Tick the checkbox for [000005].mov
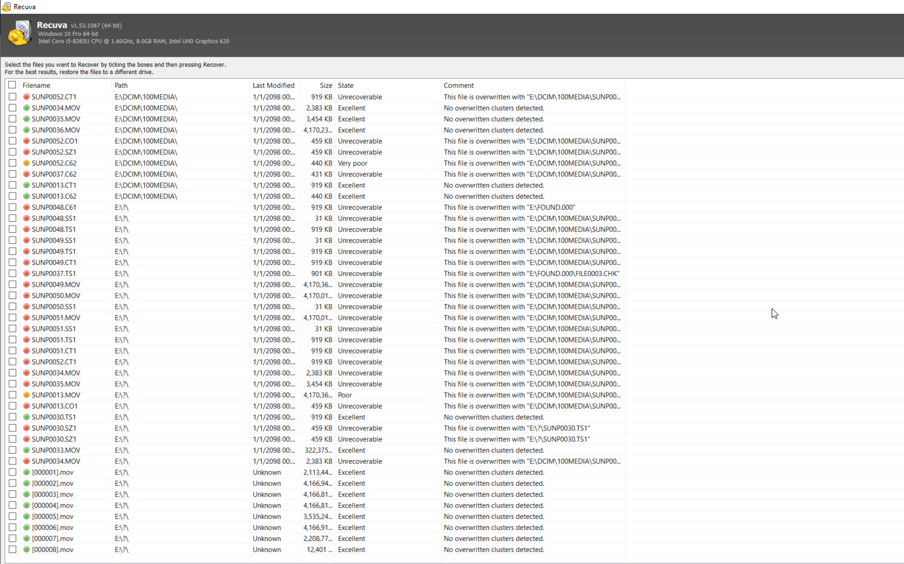Screen dimensions: 904x564 (12, 516)
